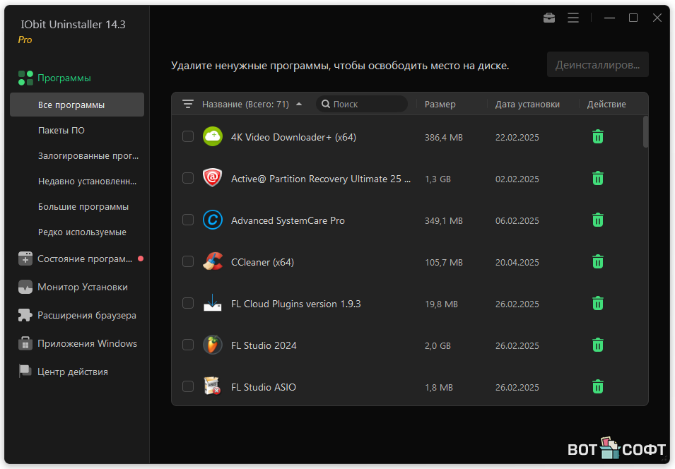Click the program list scrollbar thumb
Viewport: 675px width, 469px height.
coord(645,131)
